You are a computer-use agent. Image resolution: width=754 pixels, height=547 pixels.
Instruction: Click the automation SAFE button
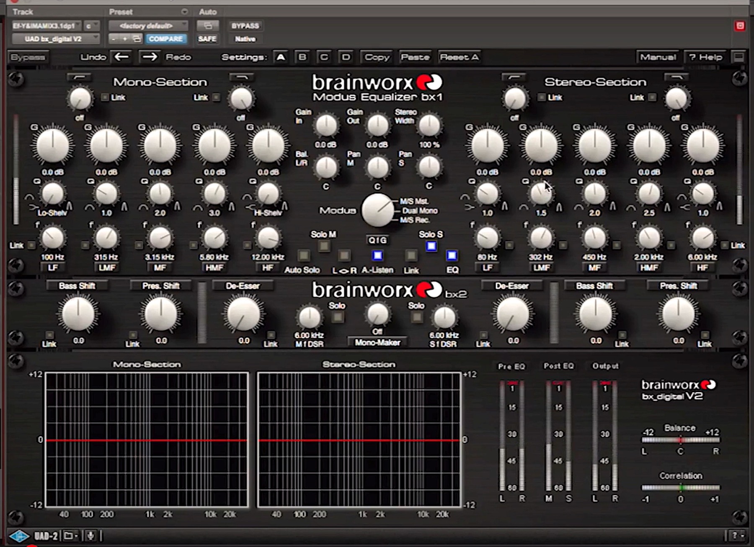click(207, 39)
